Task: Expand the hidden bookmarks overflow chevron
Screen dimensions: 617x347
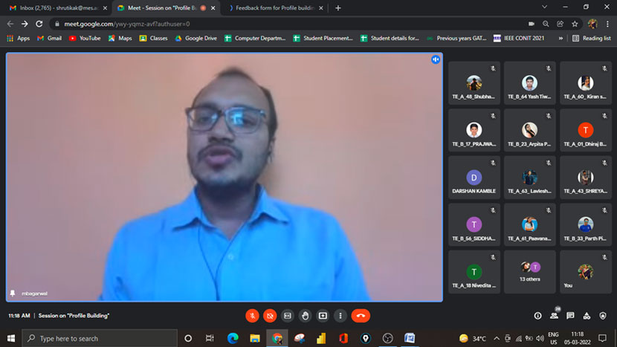Action: pyautogui.click(x=561, y=38)
